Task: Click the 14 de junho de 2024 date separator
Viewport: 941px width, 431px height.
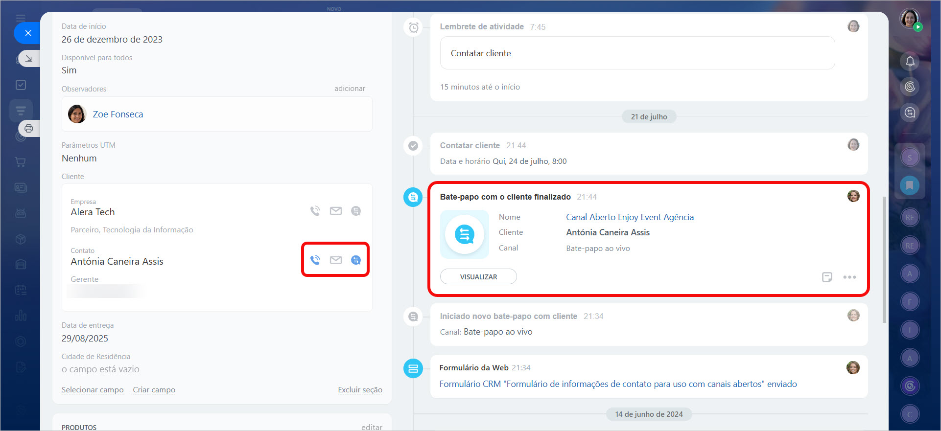Action: [x=649, y=414]
